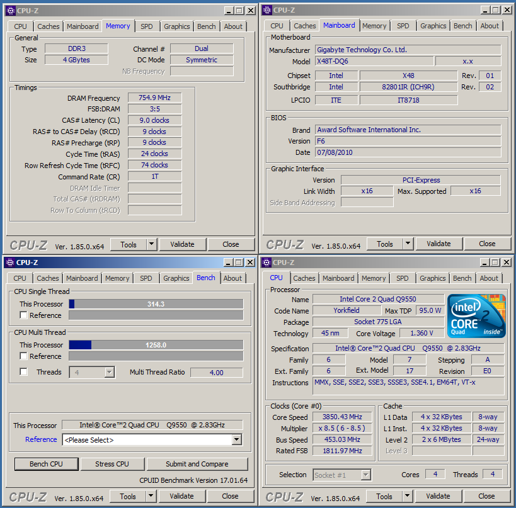Open Bench tab in the Mainboard window
The height and width of the screenshot is (508, 516).
462,26
